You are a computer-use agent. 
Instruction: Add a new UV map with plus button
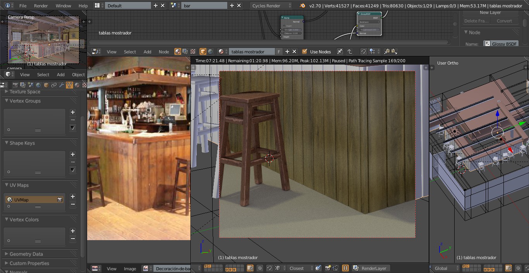(72, 196)
